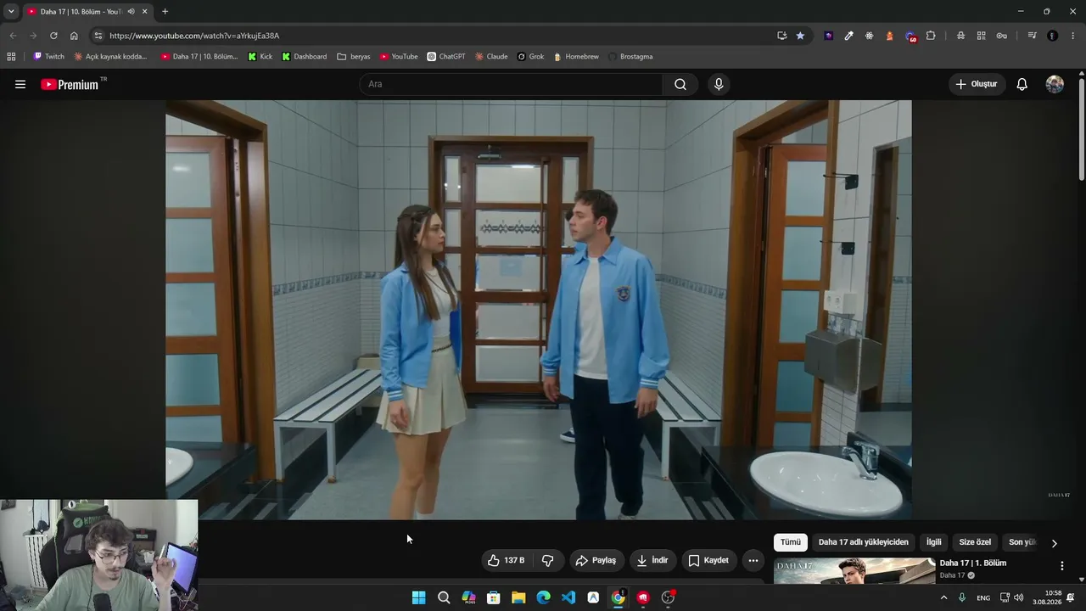
Task: Click the video player to toggle playback
Action: [539, 310]
